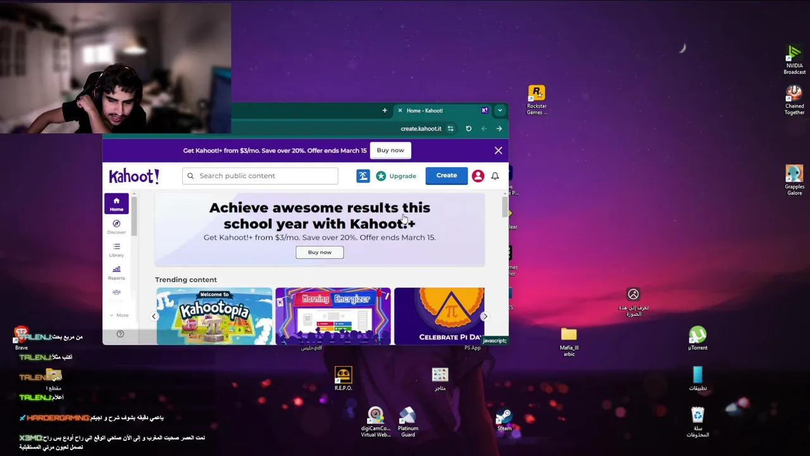Image resolution: width=810 pixels, height=456 pixels.
Task: Open the R.E.P.O. desktop shortcut
Action: pyautogui.click(x=343, y=379)
